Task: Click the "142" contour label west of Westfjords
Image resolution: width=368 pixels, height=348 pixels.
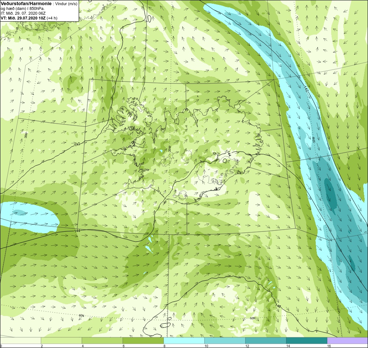Action: [77, 144]
